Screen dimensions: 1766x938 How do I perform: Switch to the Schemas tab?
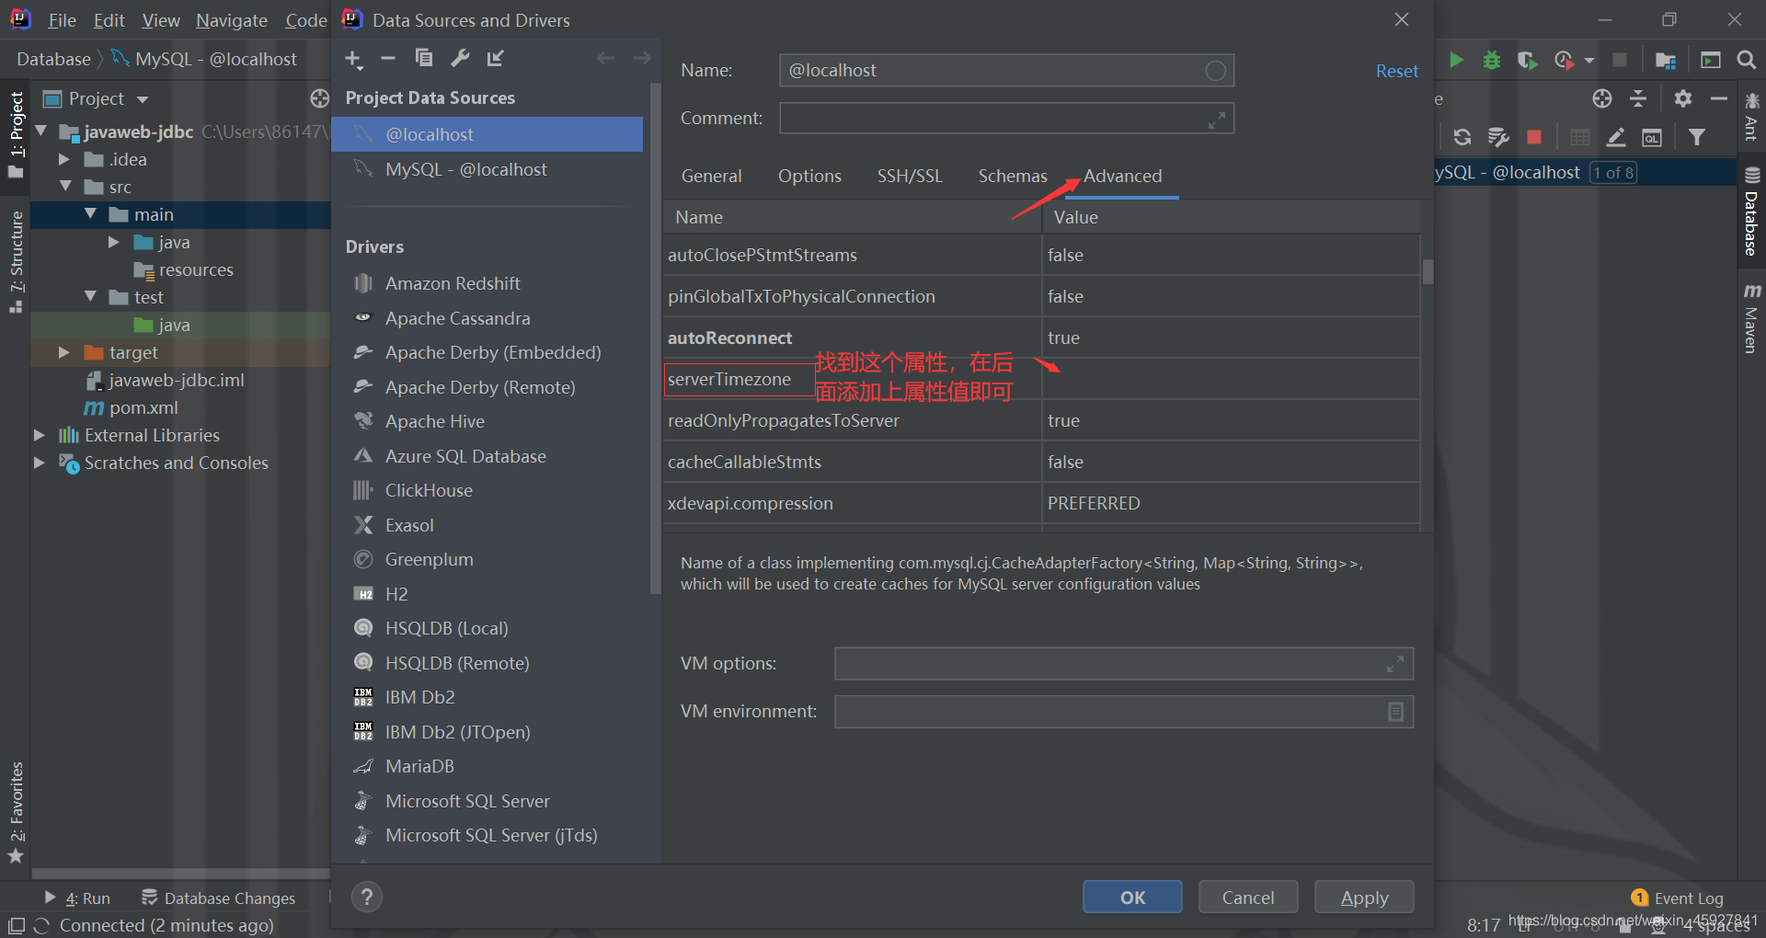1013,176
